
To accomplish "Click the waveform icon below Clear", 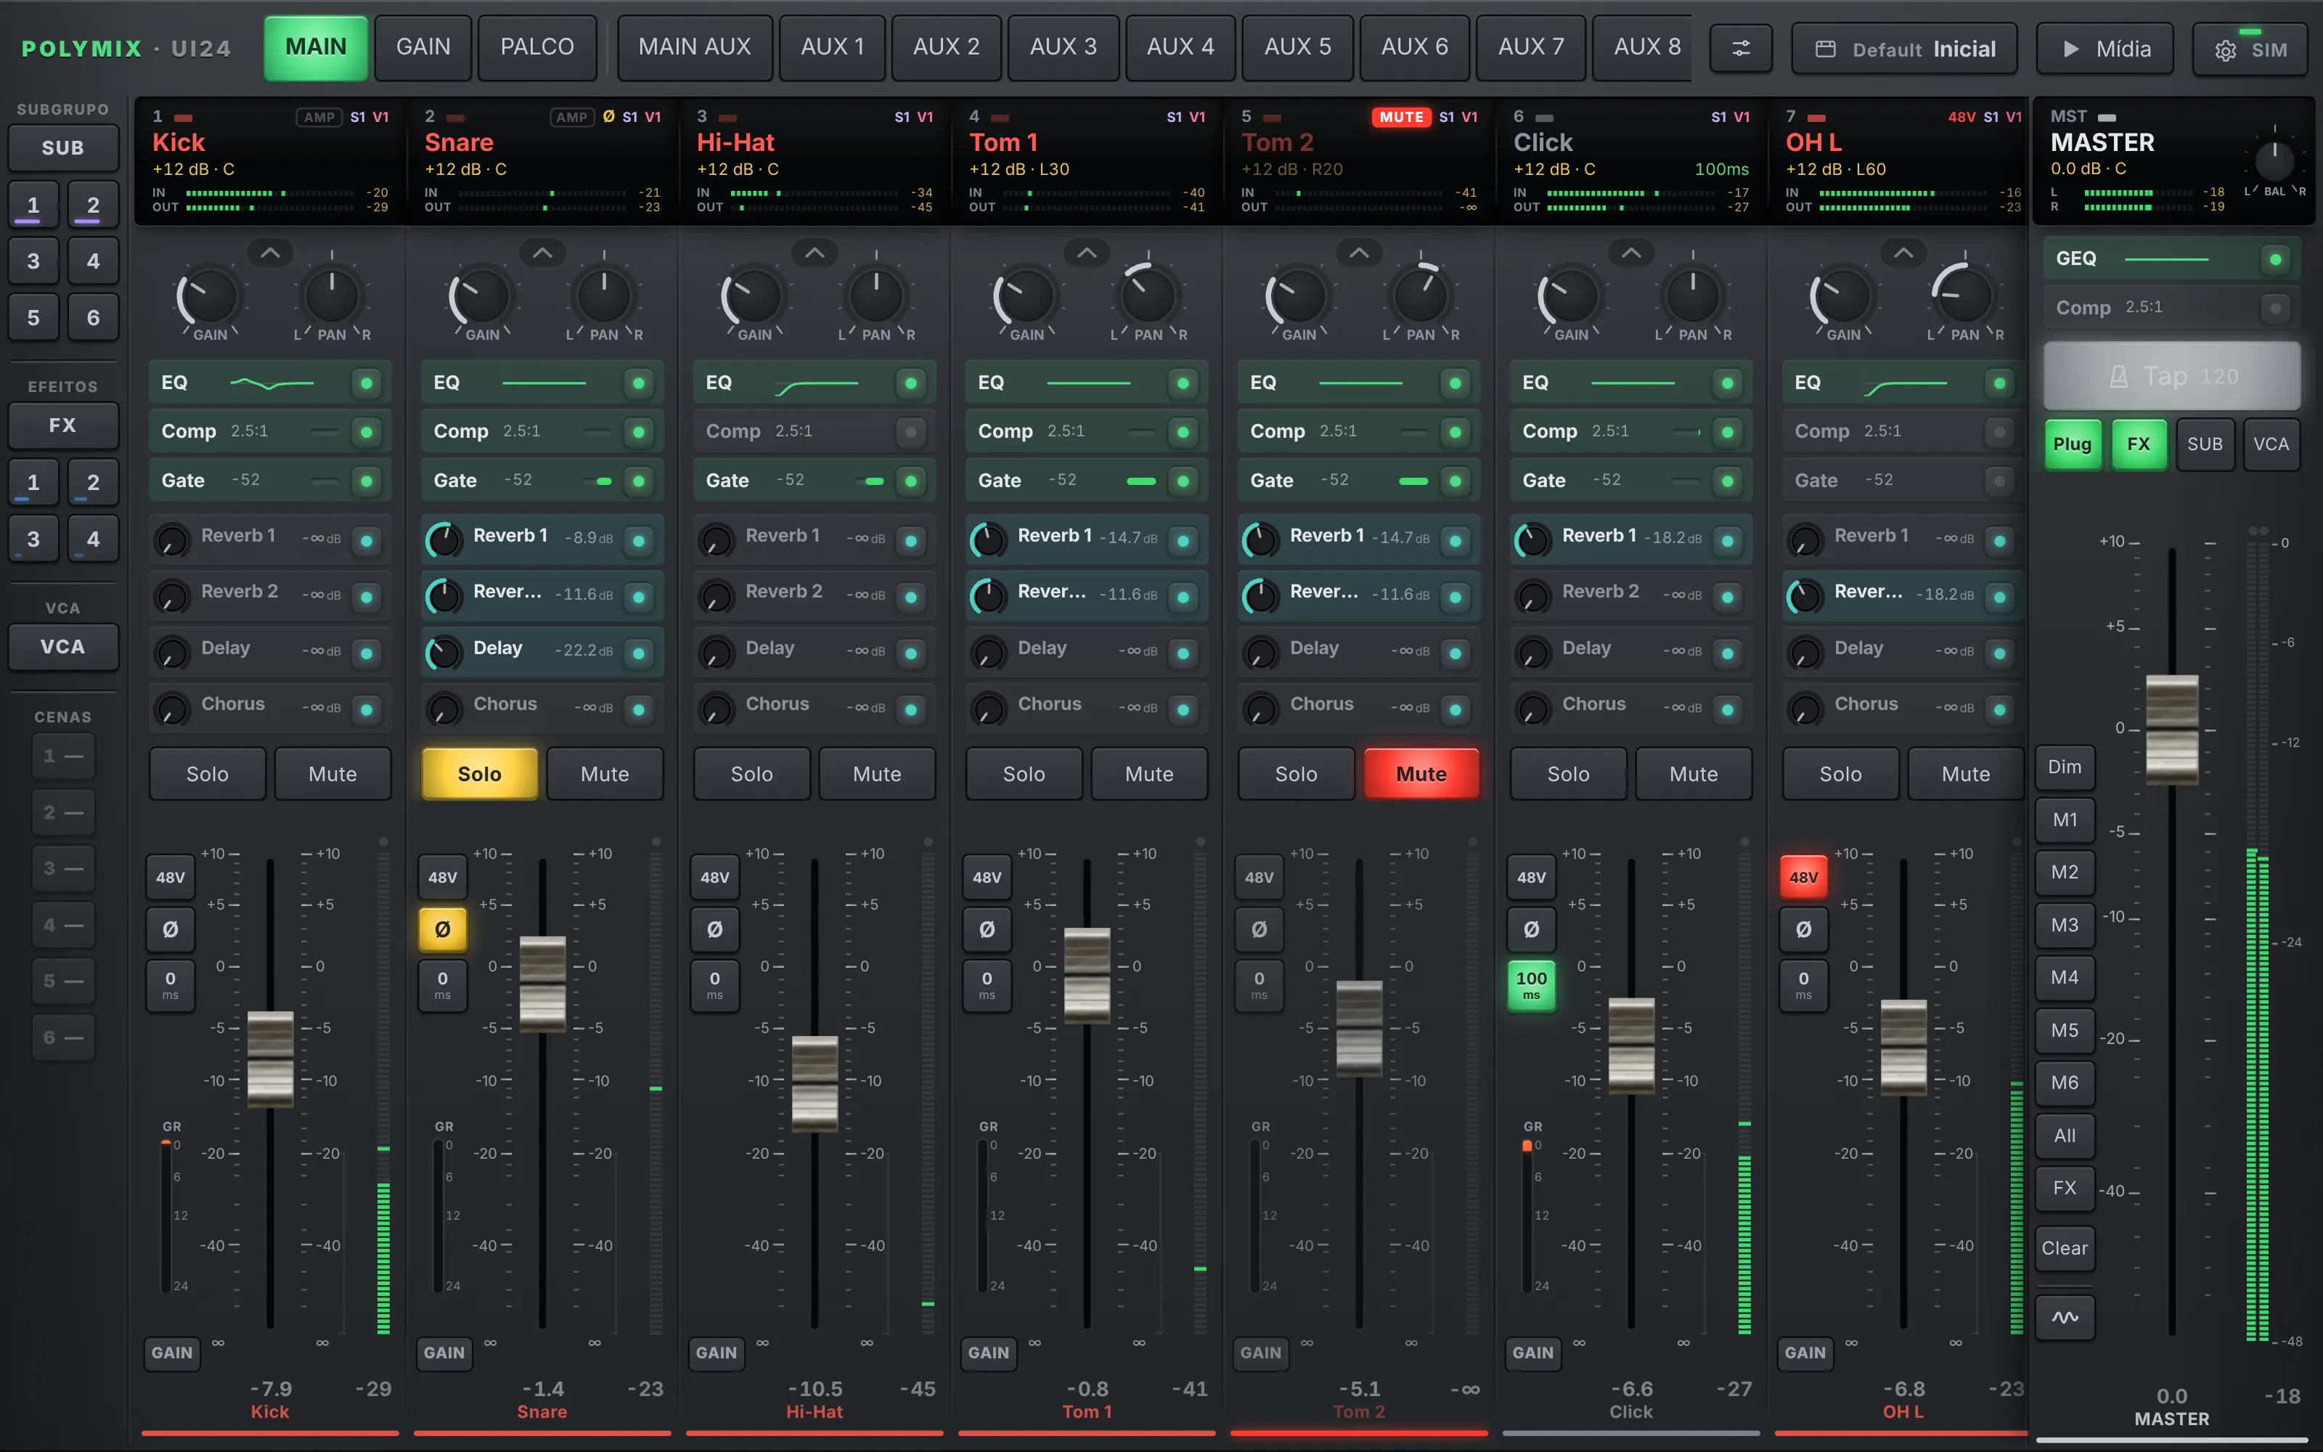I will pos(2065,1318).
